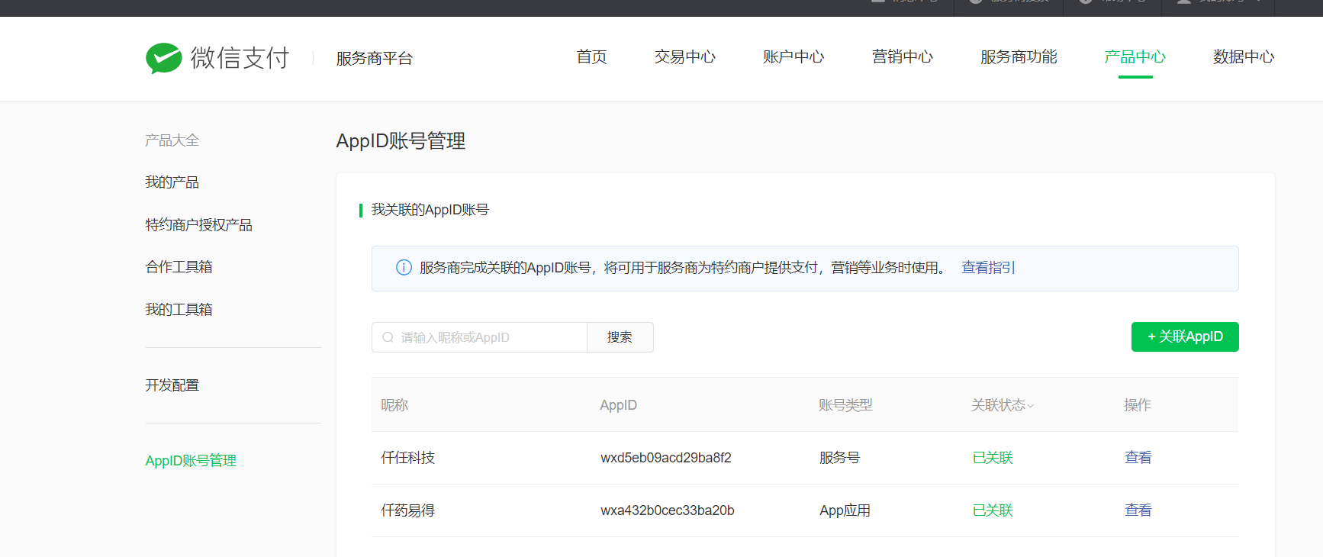Click the 搜索 button
1323x557 pixels.
[x=620, y=337]
